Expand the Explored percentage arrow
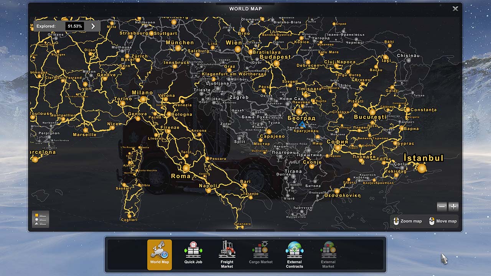Viewport: 491px width, 276px height. [x=93, y=26]
